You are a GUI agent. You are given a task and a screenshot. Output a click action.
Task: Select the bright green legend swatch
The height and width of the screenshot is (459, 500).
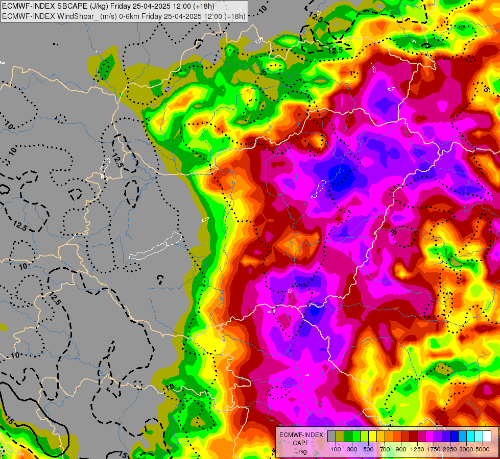click(356, 436)
